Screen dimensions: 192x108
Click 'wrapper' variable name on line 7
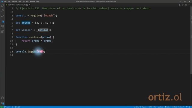point(27,30)
